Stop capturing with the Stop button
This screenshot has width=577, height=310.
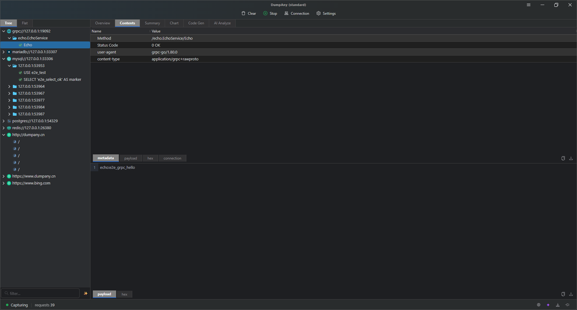point(270,13)
